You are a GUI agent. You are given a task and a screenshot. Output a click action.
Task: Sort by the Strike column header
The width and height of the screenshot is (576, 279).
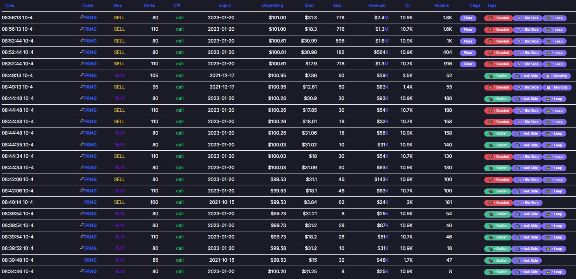click(x=150, y=6)
